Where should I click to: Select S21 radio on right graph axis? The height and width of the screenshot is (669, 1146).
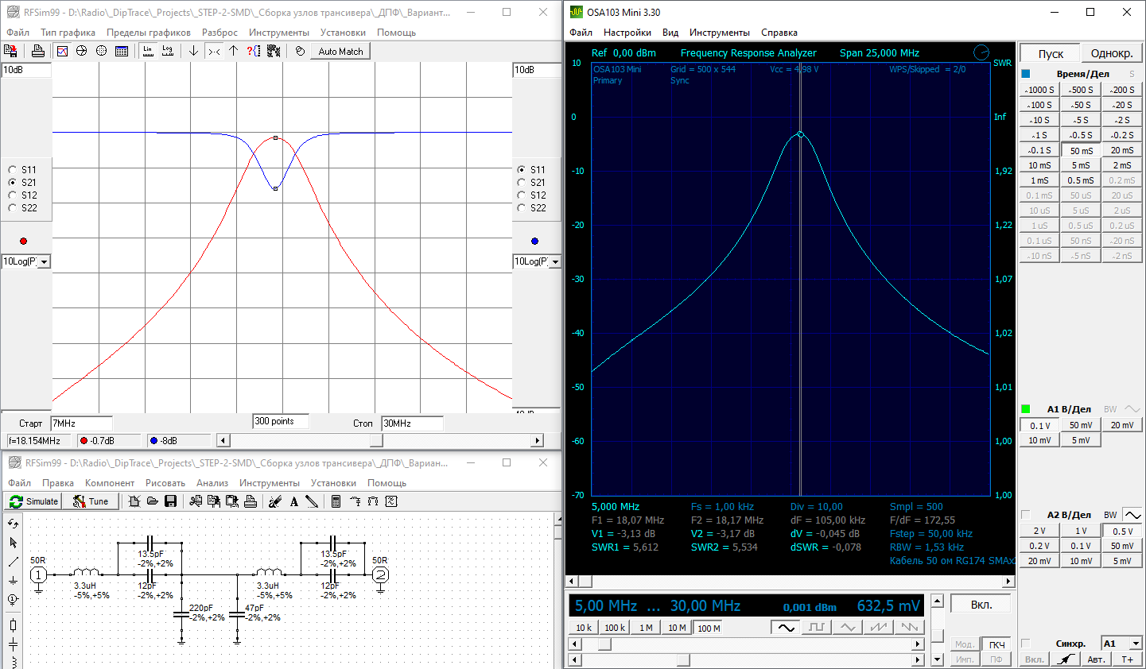point(521,182)
